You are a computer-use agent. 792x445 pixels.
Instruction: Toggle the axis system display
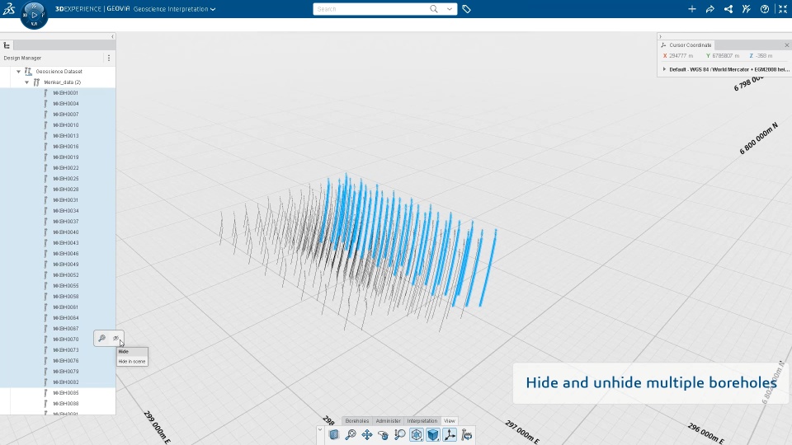(450, 434)
